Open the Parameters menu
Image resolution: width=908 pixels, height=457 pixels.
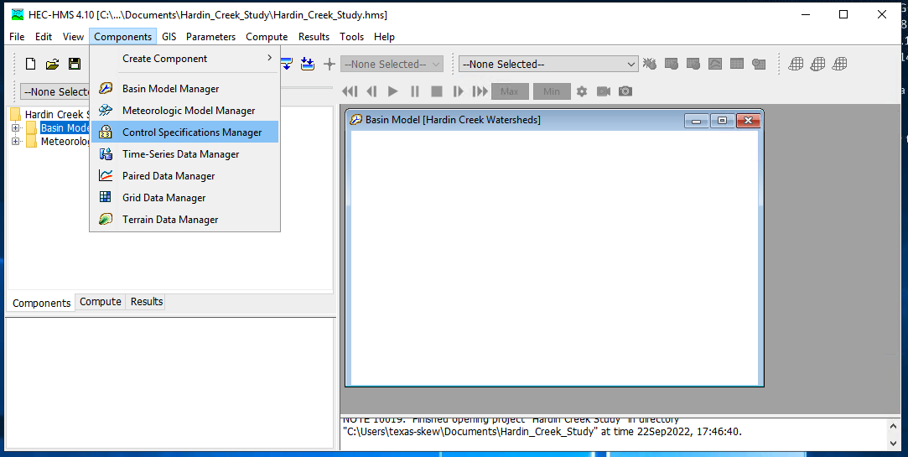tap(210, 37)
